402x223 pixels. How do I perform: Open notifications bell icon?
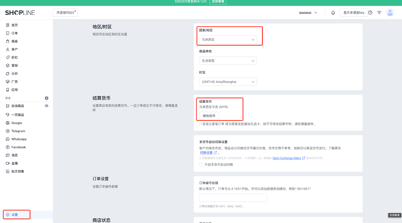click(333, 13)
